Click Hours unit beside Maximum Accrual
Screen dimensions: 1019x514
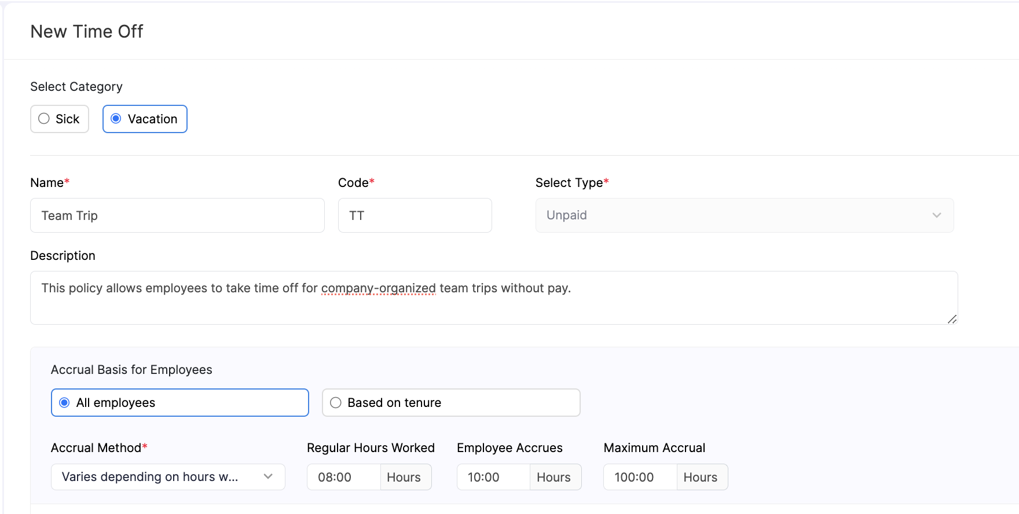(701, 477)
